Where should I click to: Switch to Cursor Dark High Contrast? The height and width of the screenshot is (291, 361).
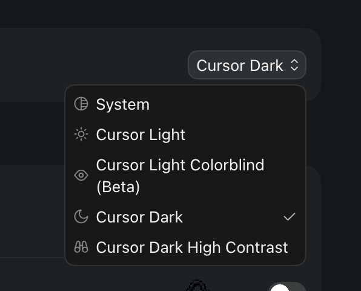(185, 247)
